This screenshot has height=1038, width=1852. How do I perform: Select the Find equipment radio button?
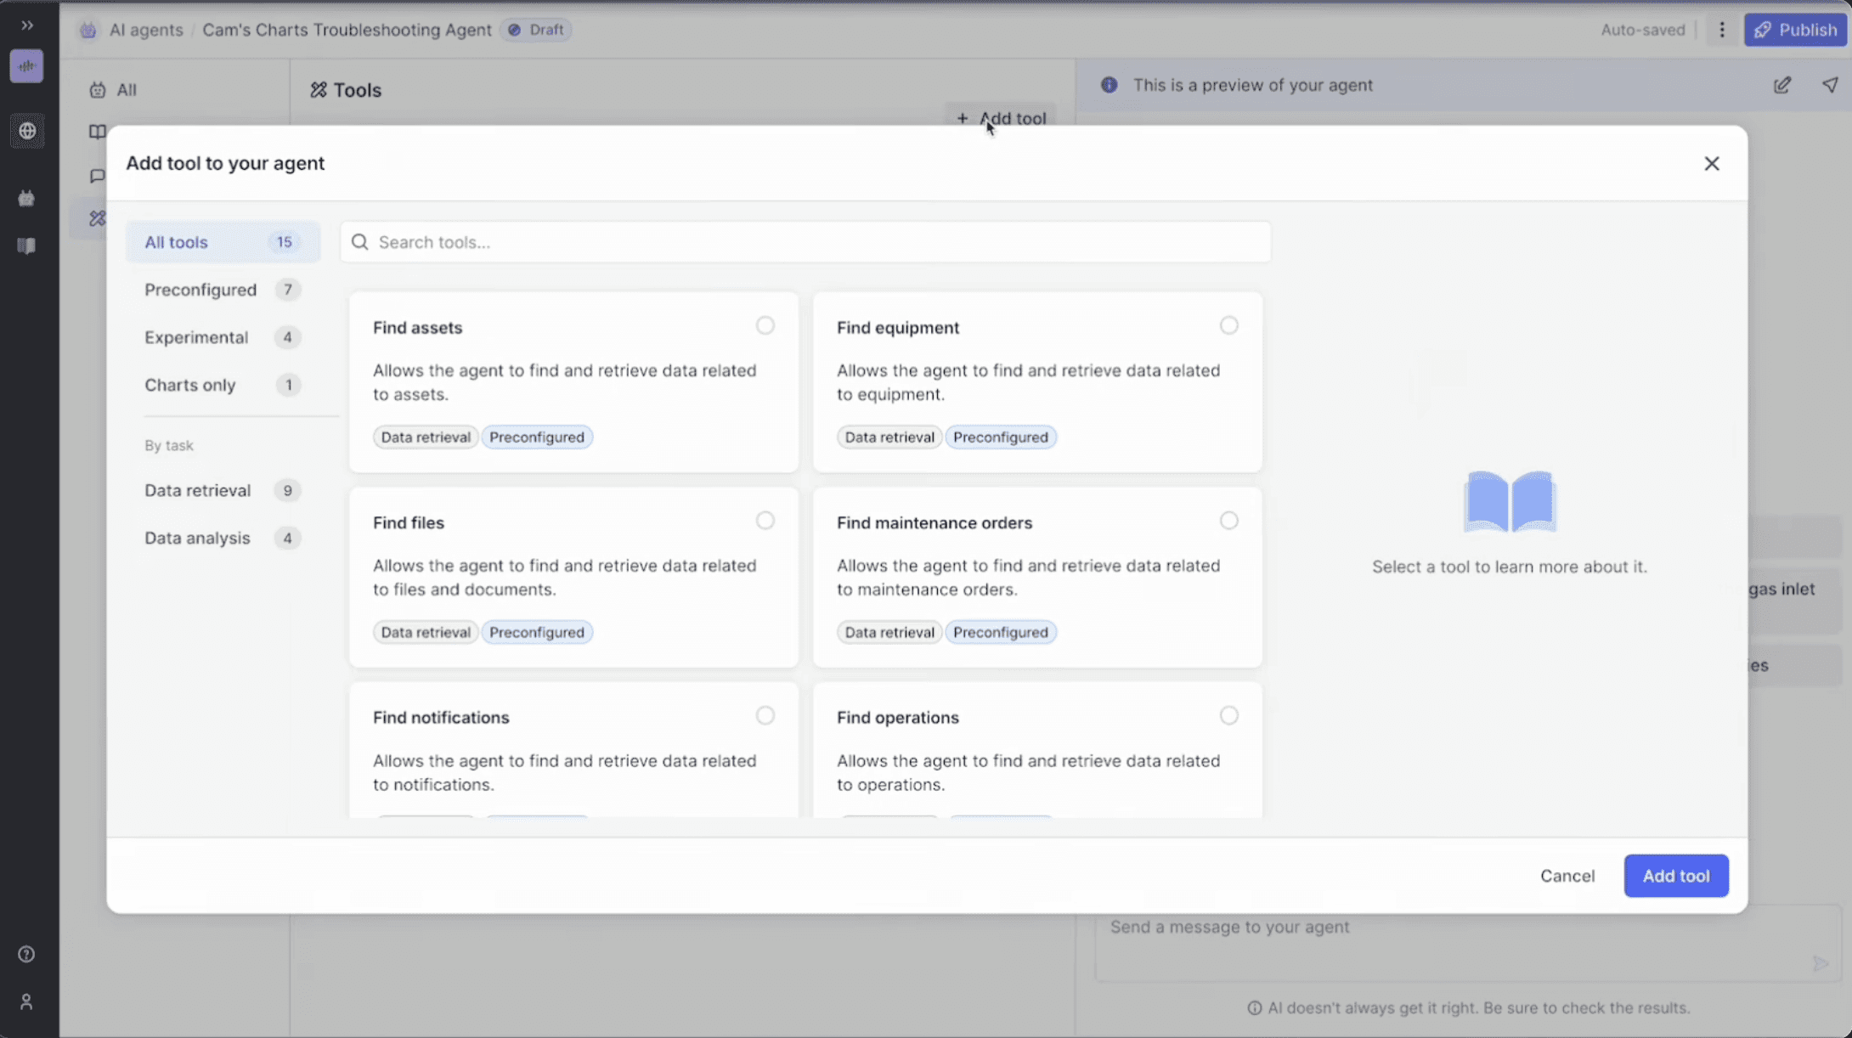[1228, 325]
